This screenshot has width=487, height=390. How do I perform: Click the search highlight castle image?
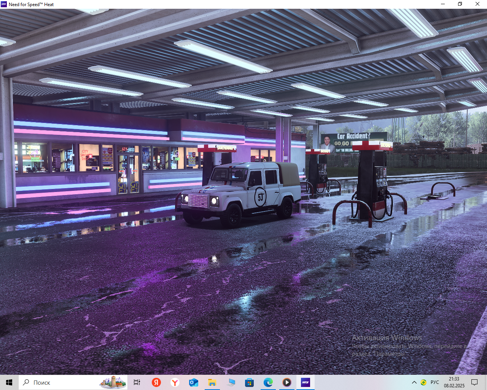tap(113, 382)
